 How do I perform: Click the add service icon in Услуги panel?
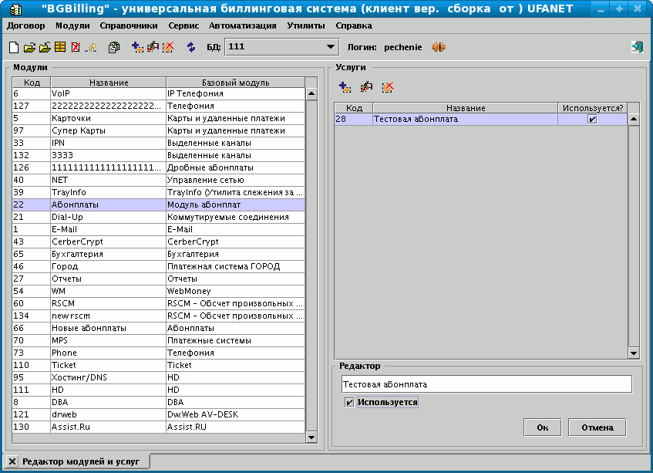coord(345,88)
